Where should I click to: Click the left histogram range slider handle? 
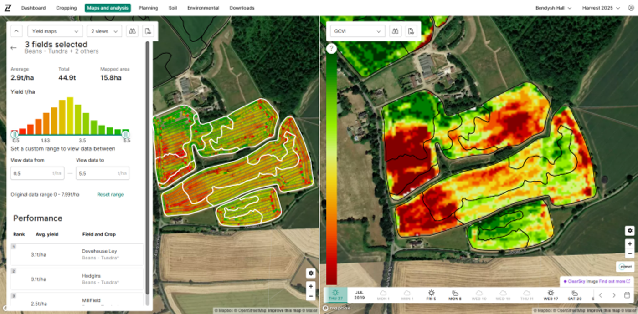(15, 134)
